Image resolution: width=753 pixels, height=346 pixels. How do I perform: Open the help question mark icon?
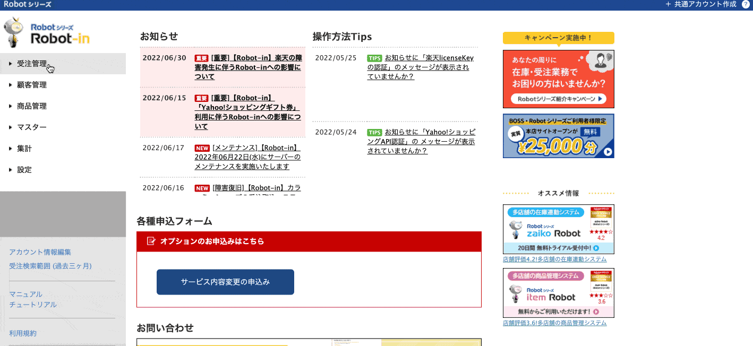click(x=746, y=4)
